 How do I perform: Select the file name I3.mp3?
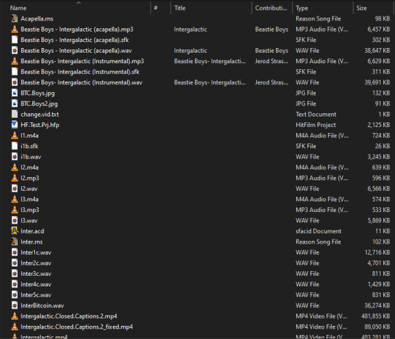30,210
